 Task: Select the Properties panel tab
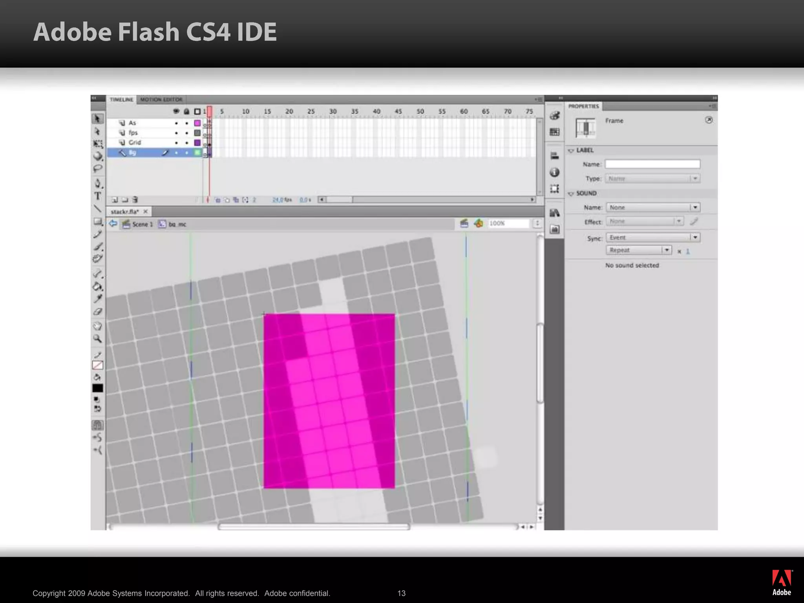(x=583, y=106)
